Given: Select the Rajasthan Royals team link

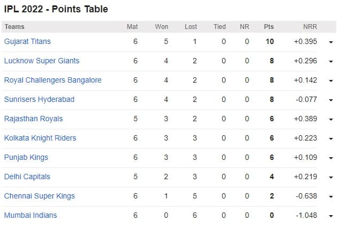Looking at the screenshot, I should pos(33,119).
